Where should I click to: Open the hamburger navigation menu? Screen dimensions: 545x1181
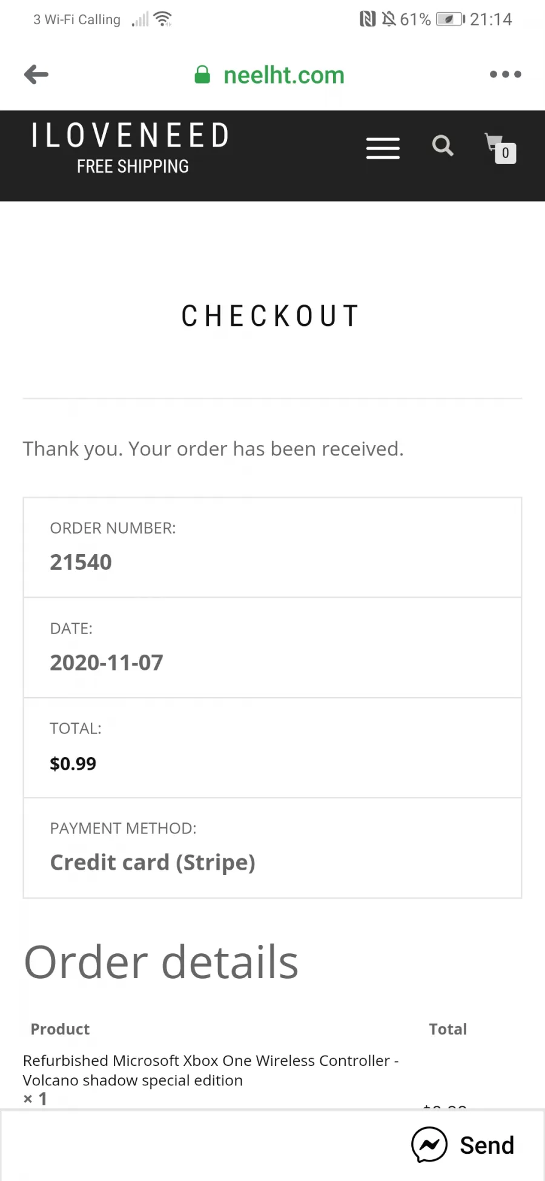coord(383,148)
